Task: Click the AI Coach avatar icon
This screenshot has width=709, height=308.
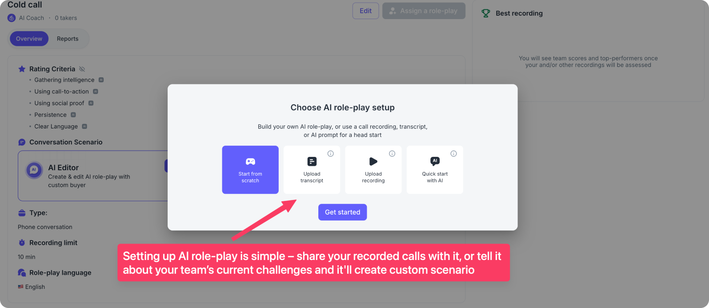Action: [12, 18]
